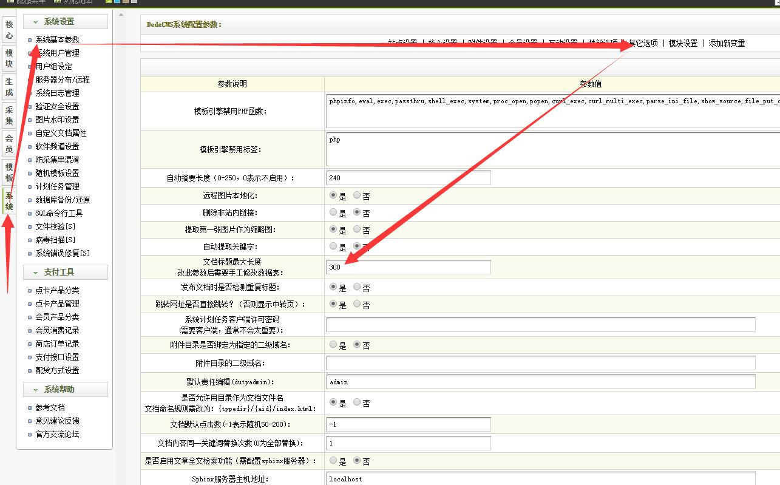
Task: Click the 文档标题最大长度 field showing 300
Action: pyautogui.click(x=409, y=267)
